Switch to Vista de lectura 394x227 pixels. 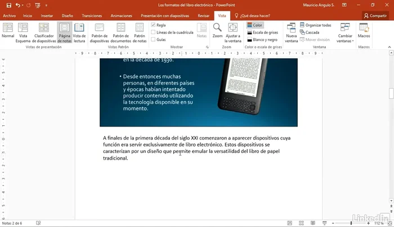pyautogui.click(x=79, y=33)
